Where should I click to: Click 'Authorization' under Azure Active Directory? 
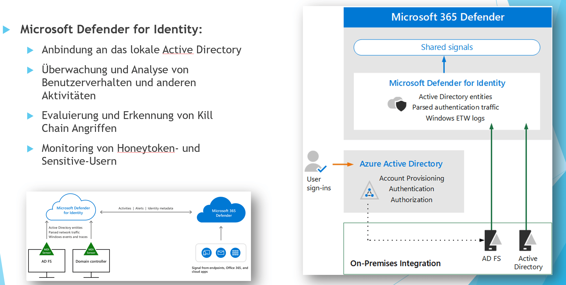pos(412,200)
